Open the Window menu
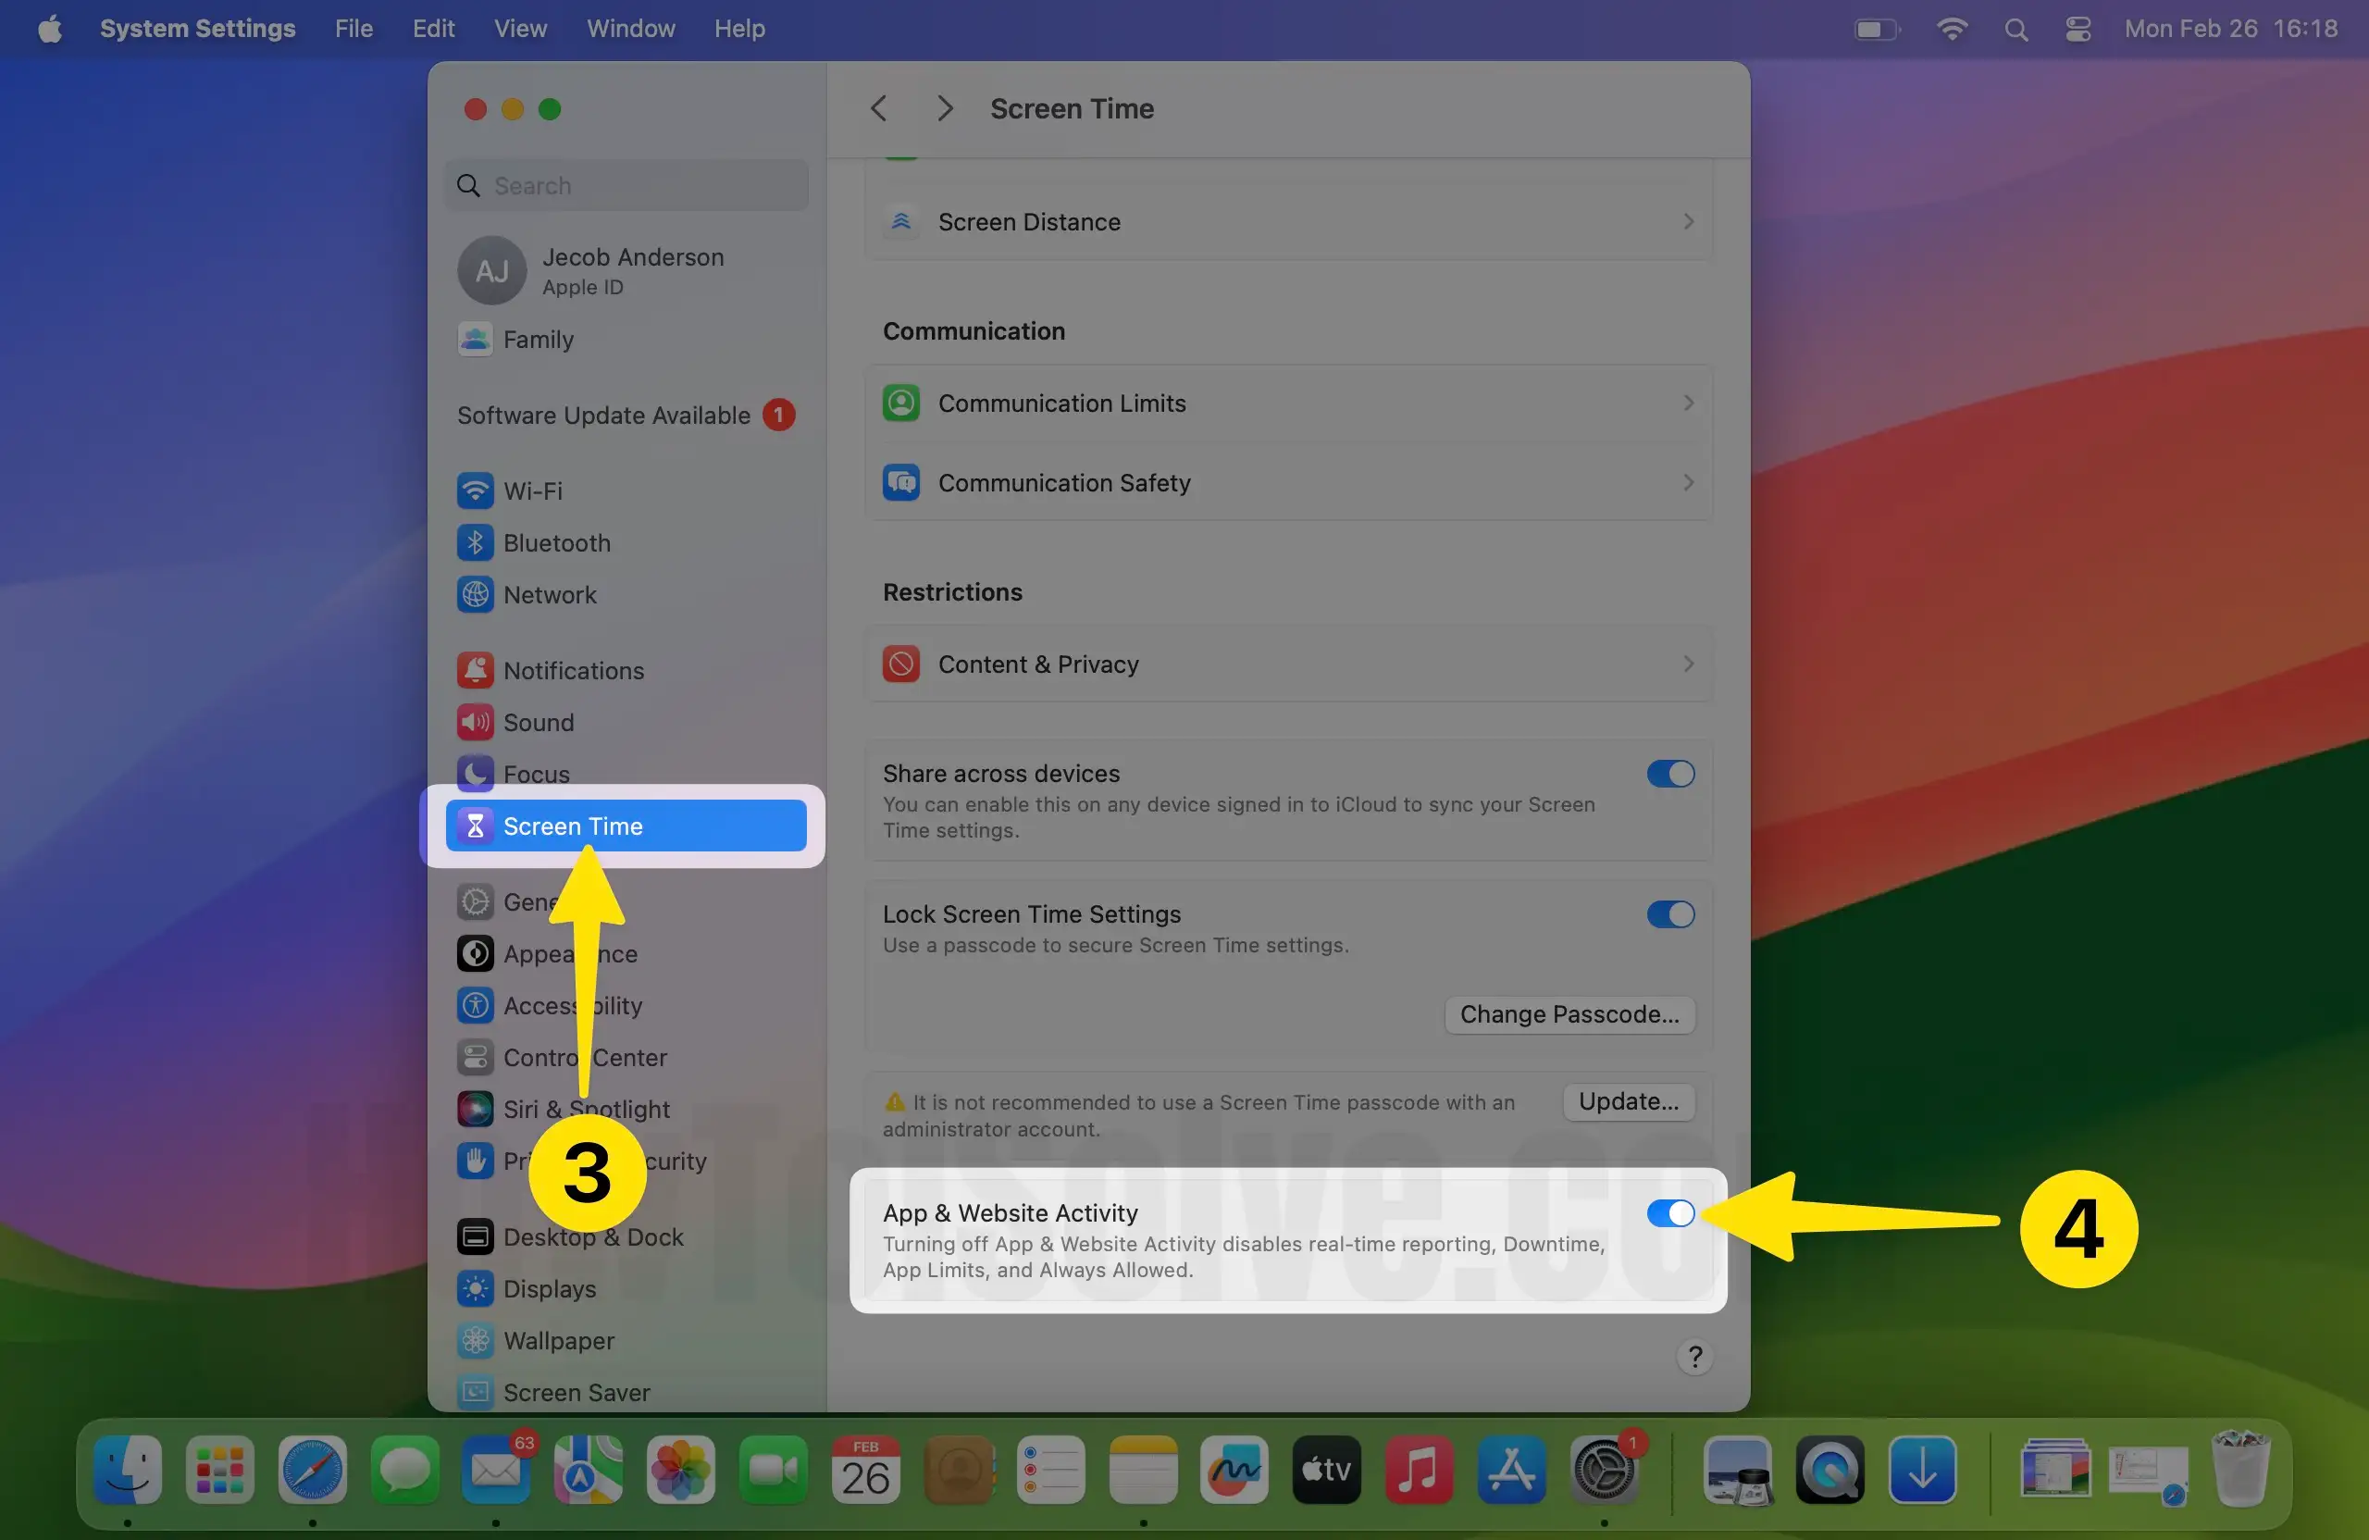2369x1540 pixels. 629,28
